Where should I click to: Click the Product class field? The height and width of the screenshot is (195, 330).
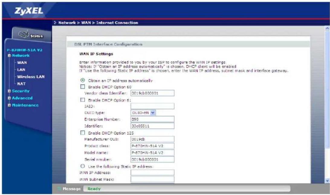[x=152, y=146]
